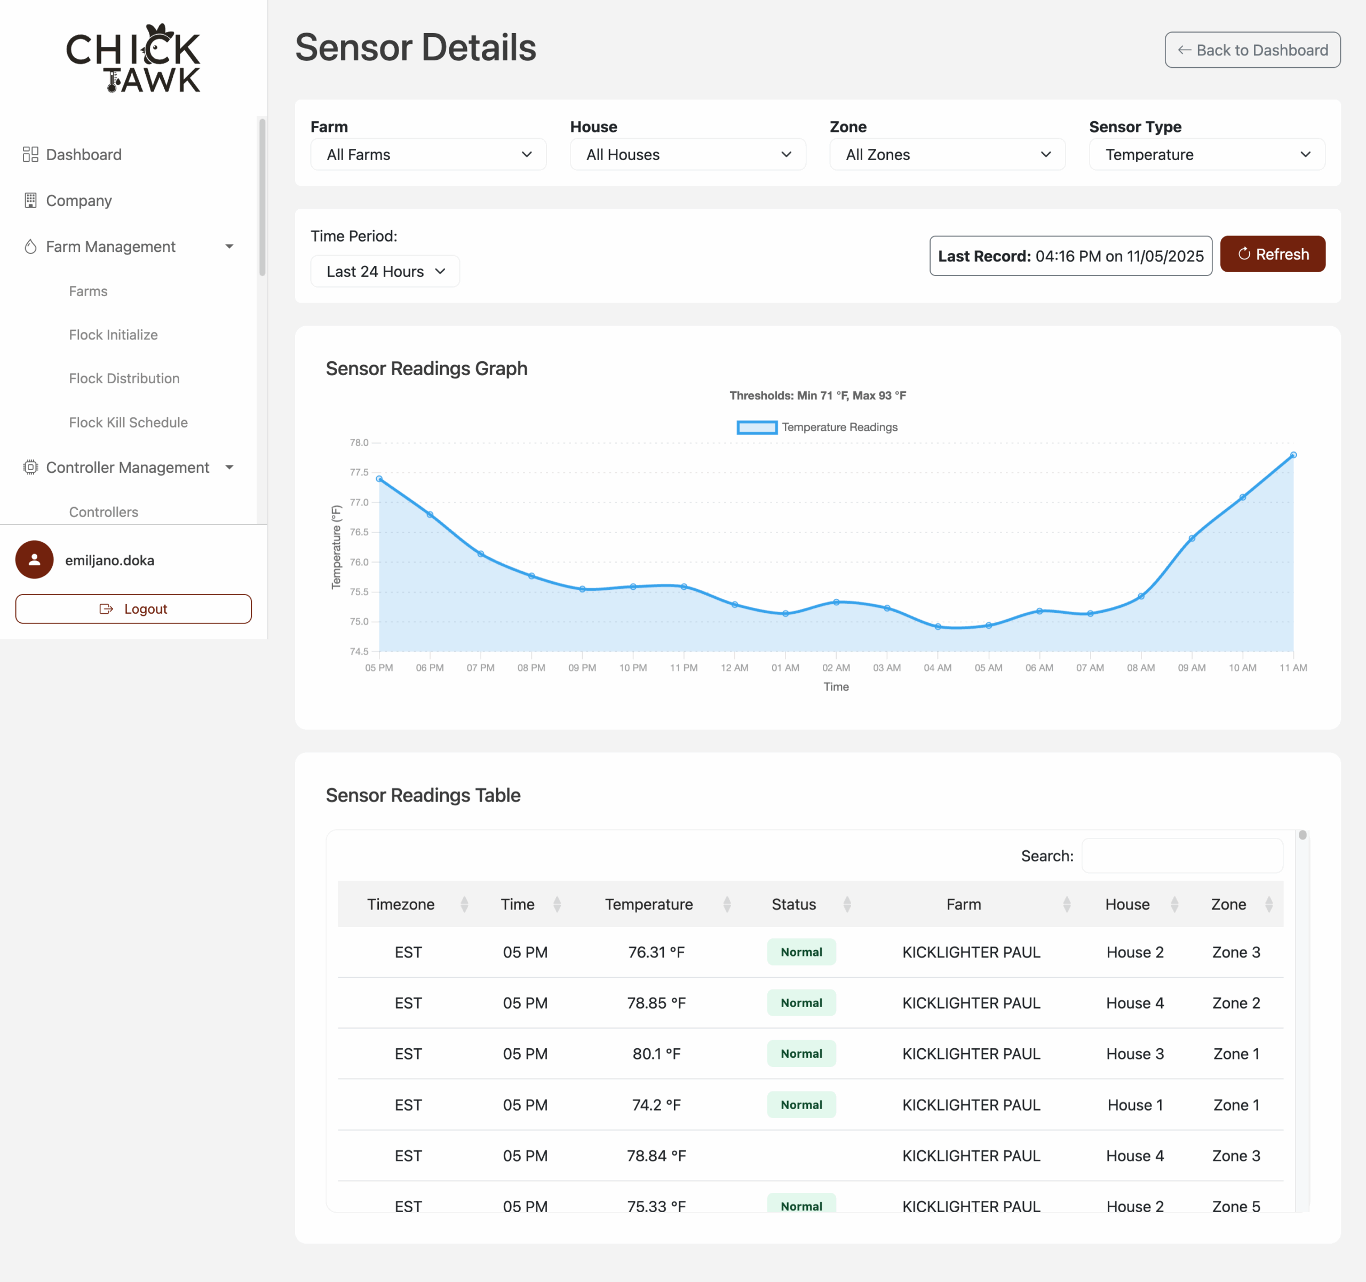
Task: Sort table by Status column arrows
Action: [846, 904]
